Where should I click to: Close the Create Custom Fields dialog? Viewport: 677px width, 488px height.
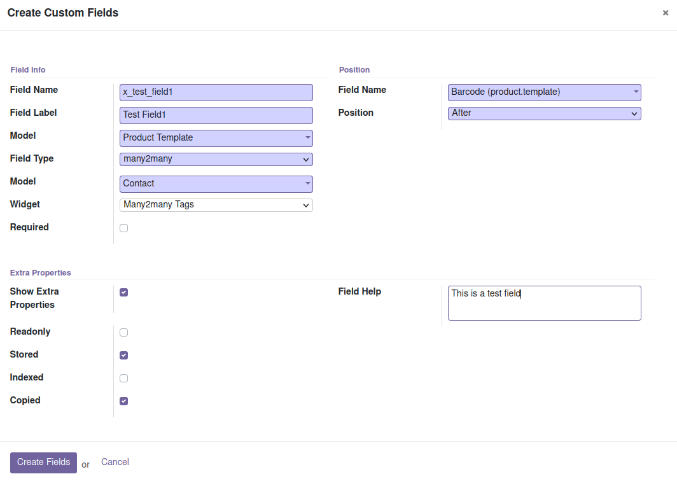coord(666,13)
